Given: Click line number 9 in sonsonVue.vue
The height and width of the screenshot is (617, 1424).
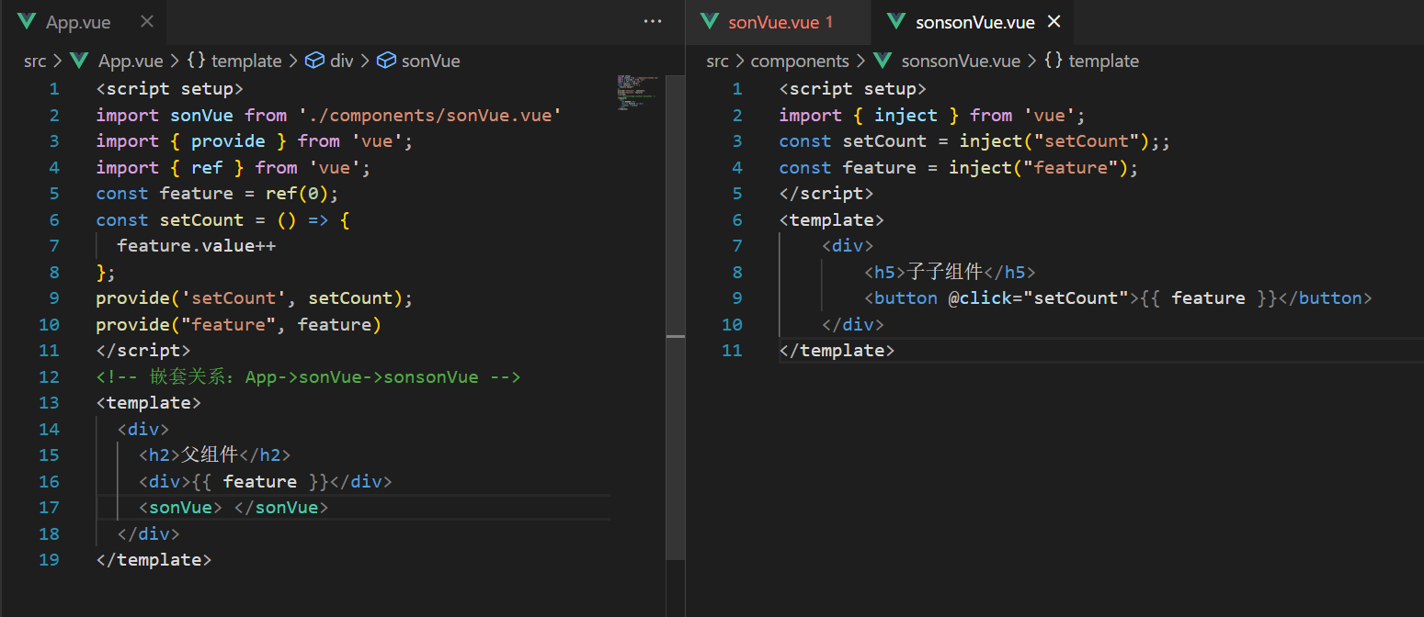Looking at the screenshot, I should (x=737, y=298).
